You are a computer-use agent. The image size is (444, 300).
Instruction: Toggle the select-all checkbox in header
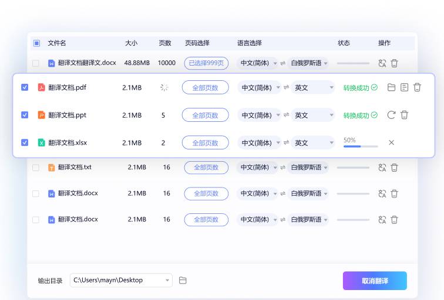tap(36, 43)
